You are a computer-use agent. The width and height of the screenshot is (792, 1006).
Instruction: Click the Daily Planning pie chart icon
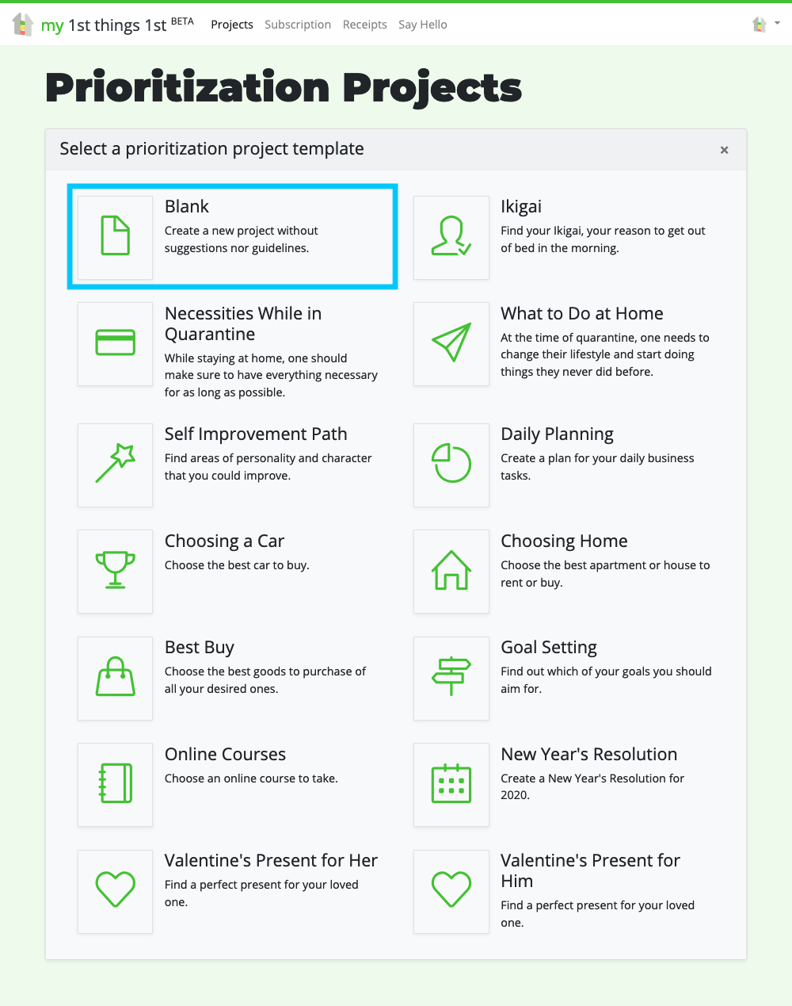(451, 465)
